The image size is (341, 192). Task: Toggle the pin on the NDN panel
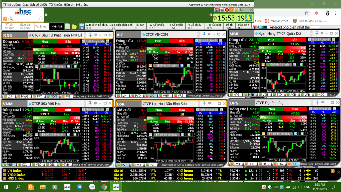coord(91,34)
